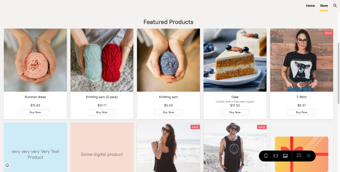Select the T-Shirt product photo
340x172 pixels.
301,60
